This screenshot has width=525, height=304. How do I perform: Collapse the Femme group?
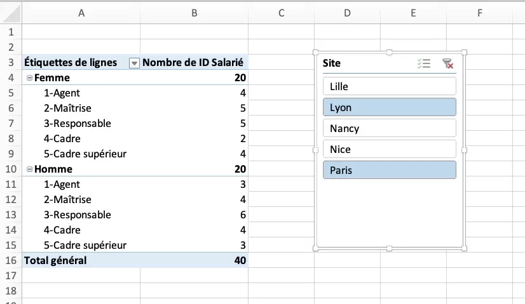[29, 78]
